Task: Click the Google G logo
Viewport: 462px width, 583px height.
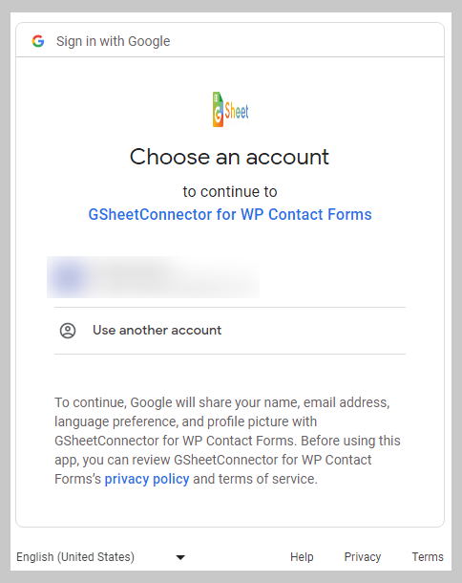Action: click(x=38, y=41)
